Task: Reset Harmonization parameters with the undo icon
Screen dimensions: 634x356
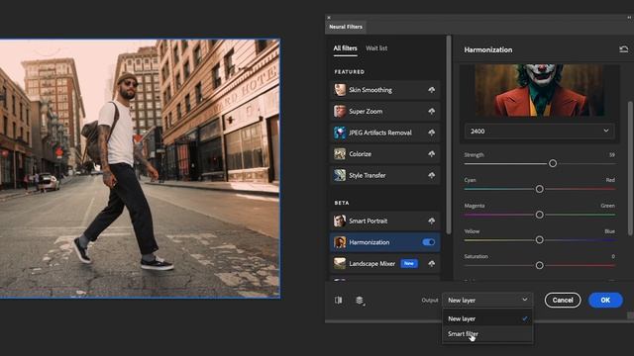Action: [623, 49]
